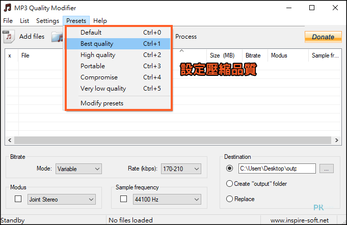Click the scrollbar right arrow
This screenshot has width=347, height=225.
[x=337, y=140]
